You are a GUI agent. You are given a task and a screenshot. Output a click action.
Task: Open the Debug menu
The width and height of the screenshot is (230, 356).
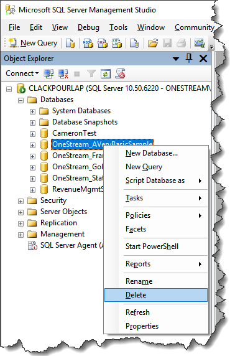(x=88, y=27)
